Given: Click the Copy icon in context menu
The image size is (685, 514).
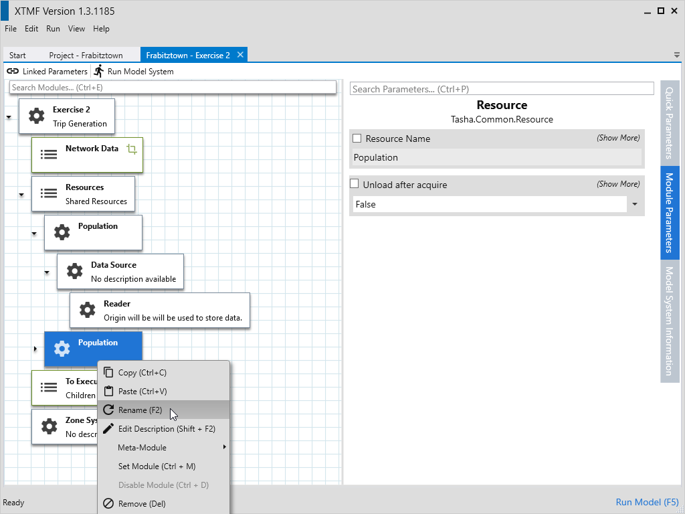Looking at the screenshot, I should point(108,373).
